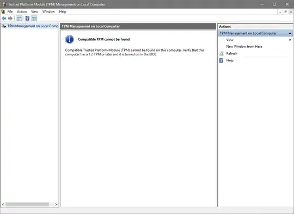Click the green Refresh icon in Actions
Viewport: 294px width, 214px height.
click(222, 54)
